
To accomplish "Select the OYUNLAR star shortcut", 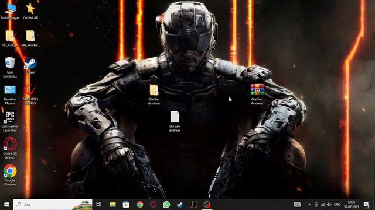I will click(x=30, y=11).
